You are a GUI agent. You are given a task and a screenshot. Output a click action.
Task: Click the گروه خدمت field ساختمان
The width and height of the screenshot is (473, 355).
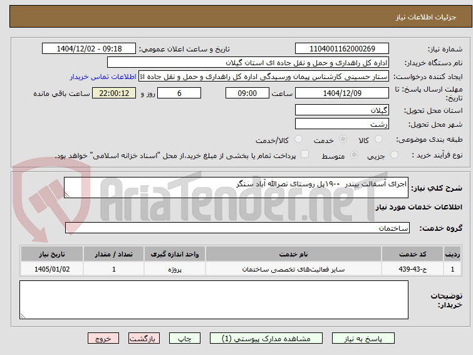(237, 228)
